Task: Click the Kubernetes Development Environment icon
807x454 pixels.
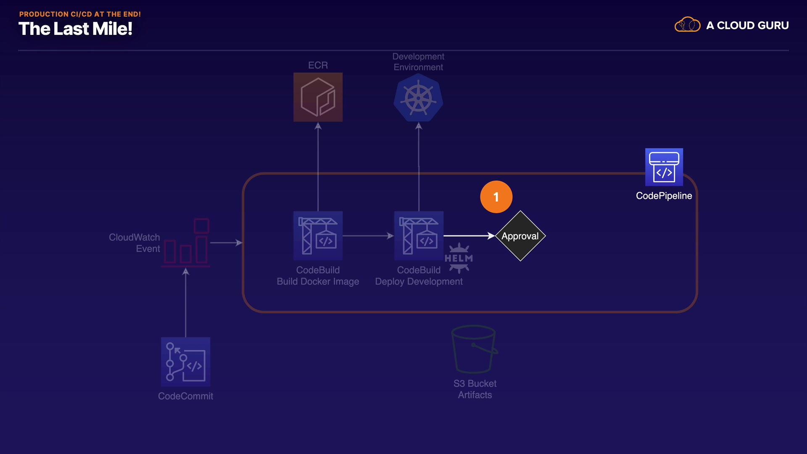Action: (418, 98)
